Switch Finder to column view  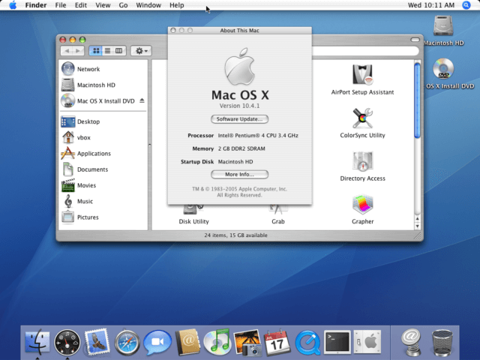[118, 51]
